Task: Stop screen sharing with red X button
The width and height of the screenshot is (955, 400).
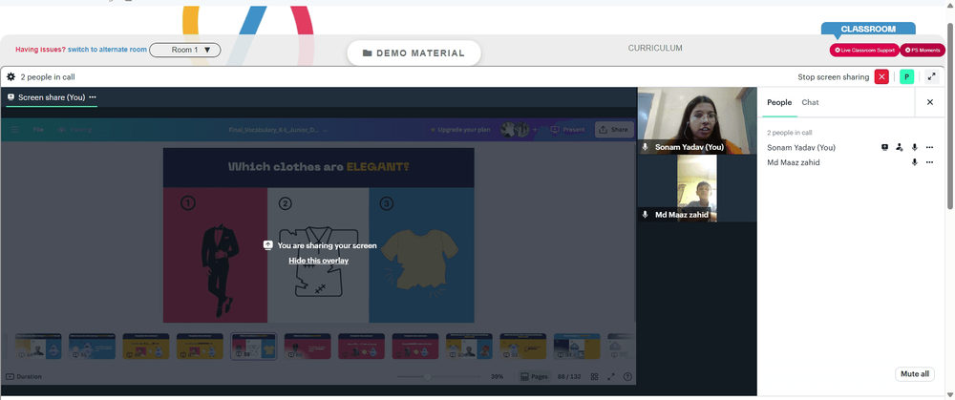Action: click(881, 76)
